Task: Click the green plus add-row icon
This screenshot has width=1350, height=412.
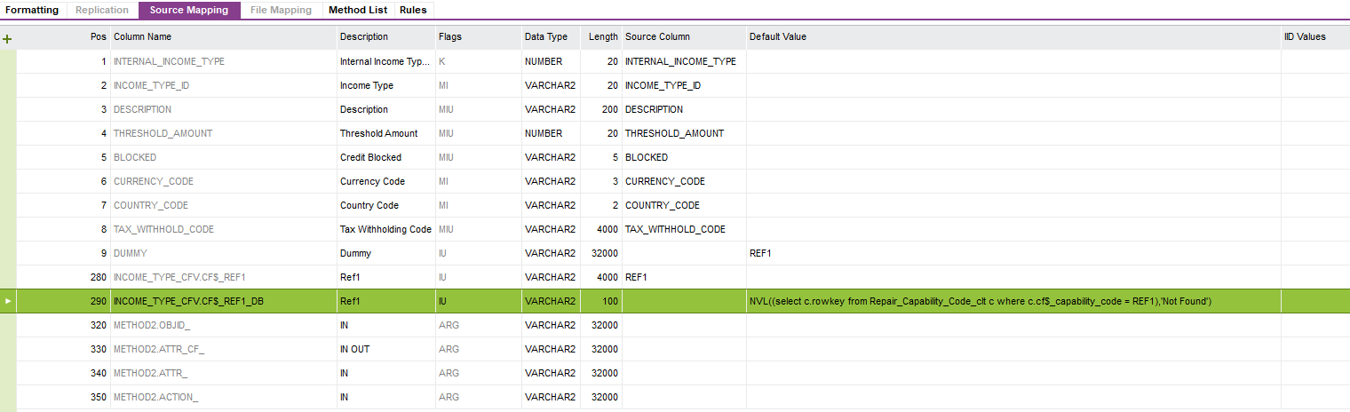Action: [x=8, y=39]
